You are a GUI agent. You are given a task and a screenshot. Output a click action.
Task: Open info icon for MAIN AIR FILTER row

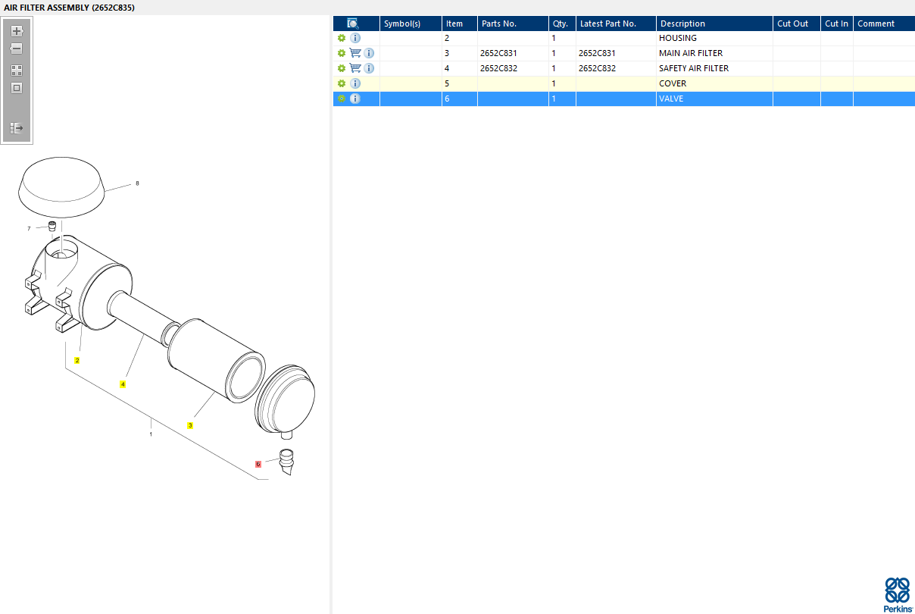369,53
